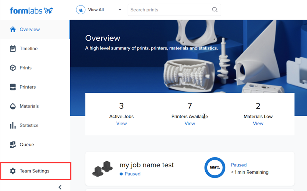Click the View All label text

pyautogui.click(x=96, y=10)
